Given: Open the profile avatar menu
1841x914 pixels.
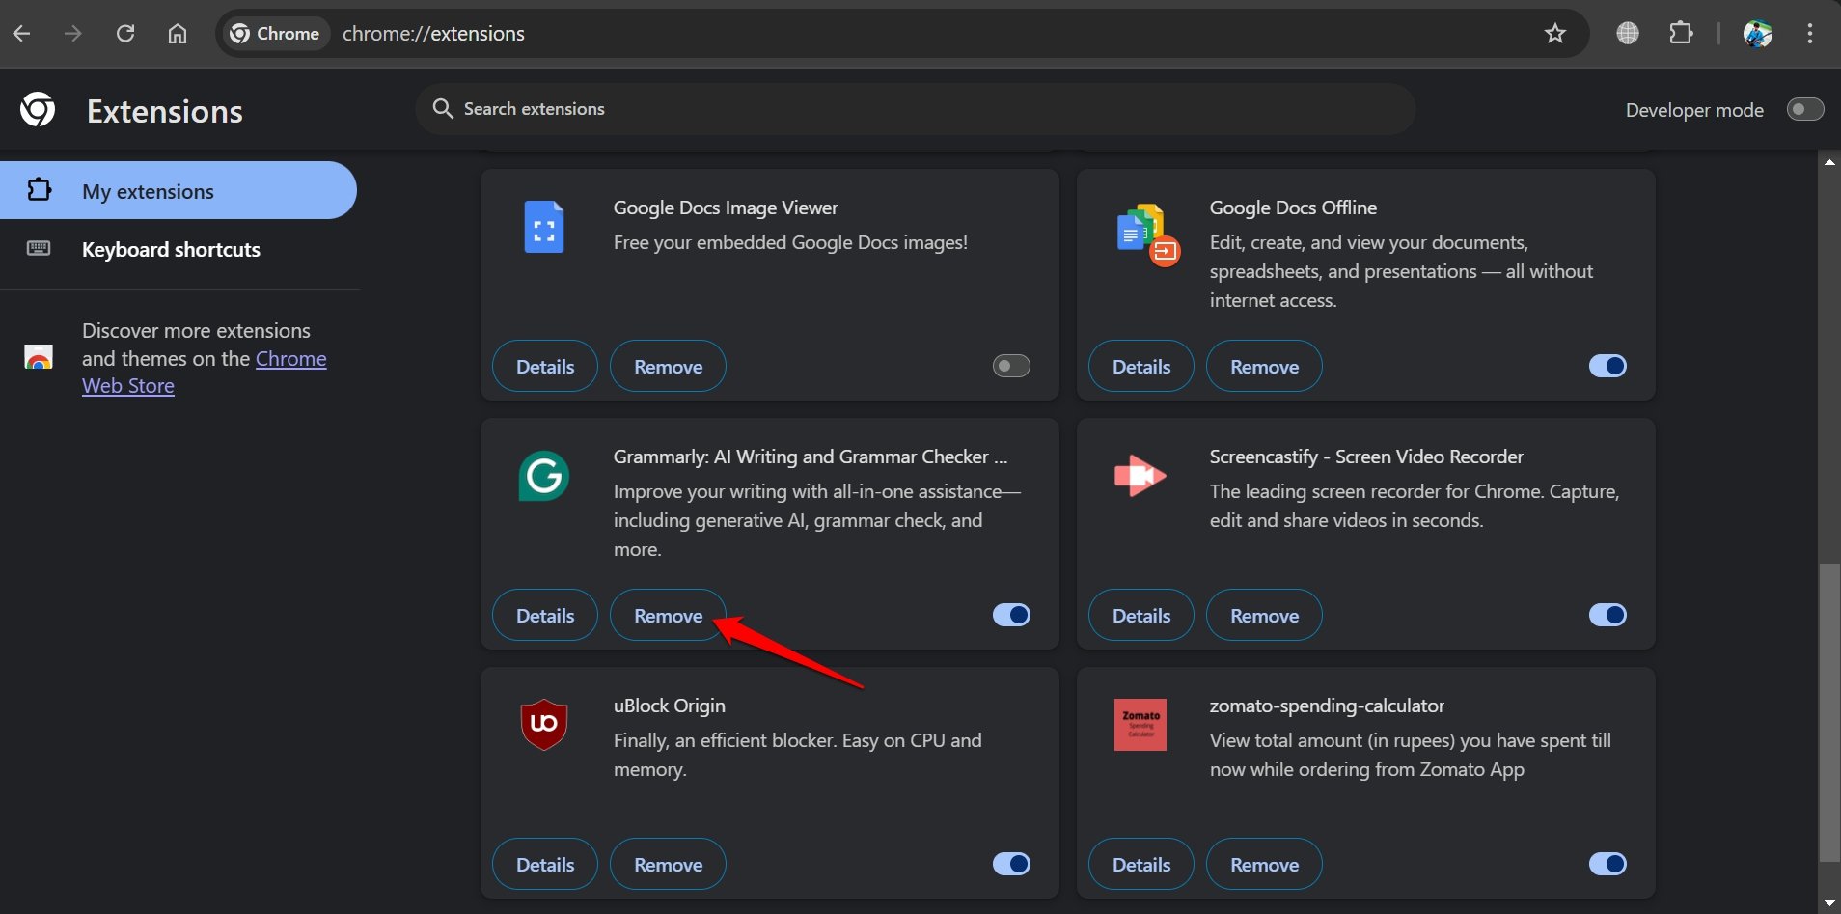Looking at the screenshot, I should (1758, 34).
